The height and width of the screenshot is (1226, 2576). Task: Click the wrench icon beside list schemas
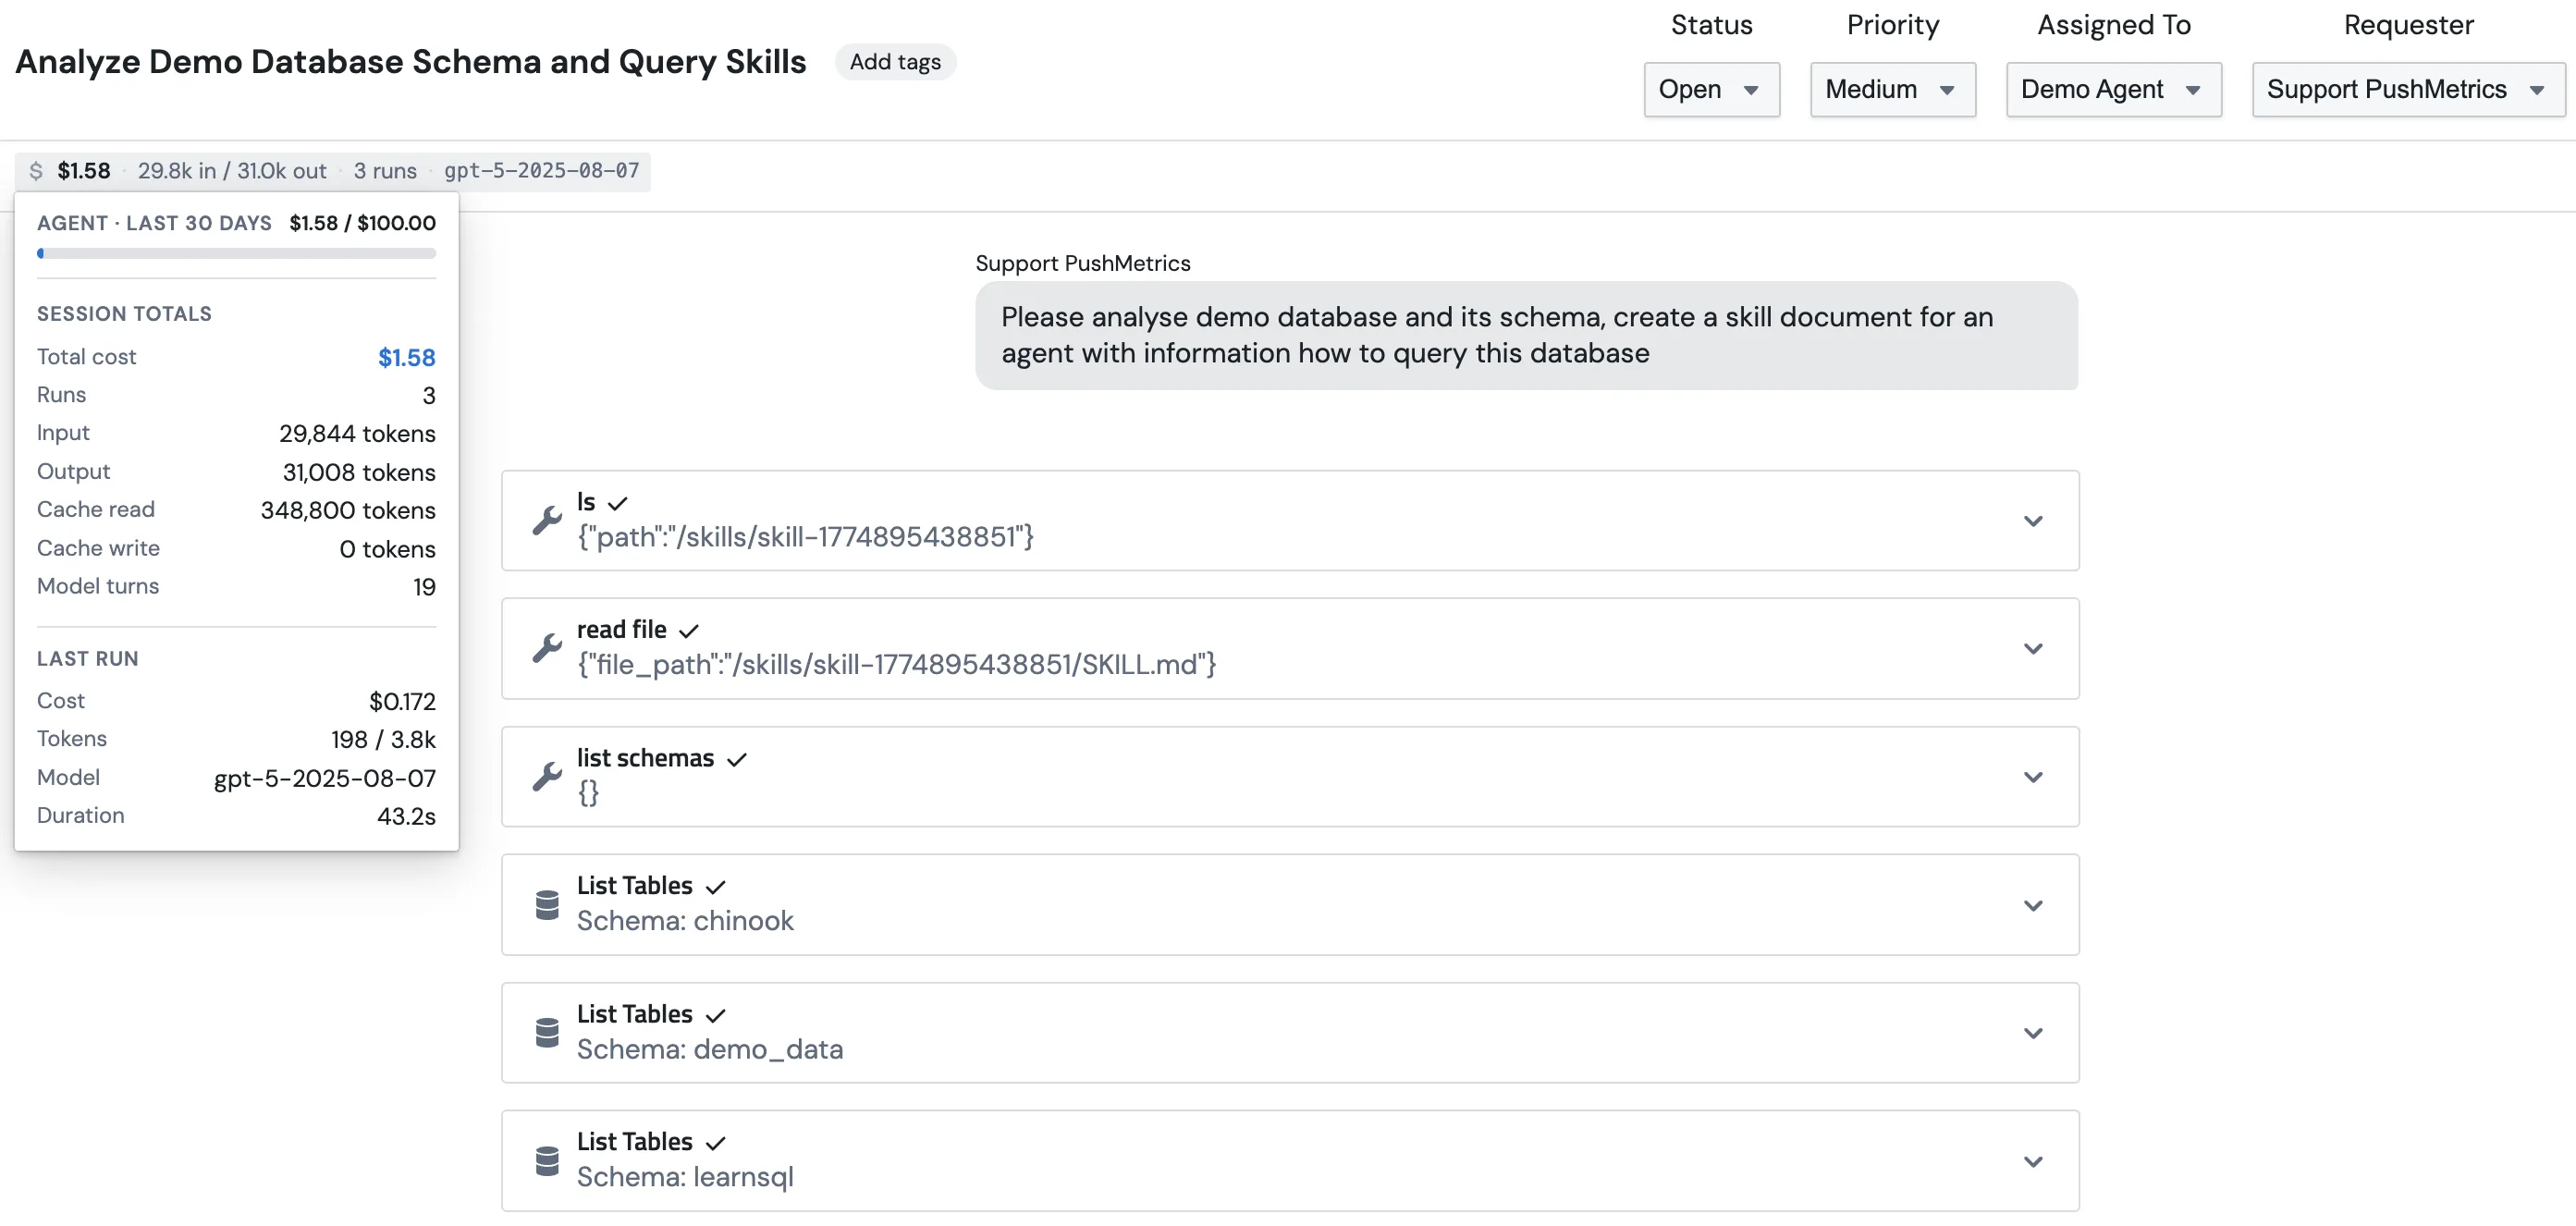pos(547,776)
